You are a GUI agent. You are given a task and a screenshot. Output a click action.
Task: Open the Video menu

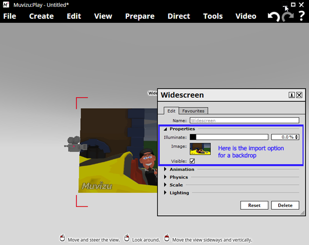246,16
